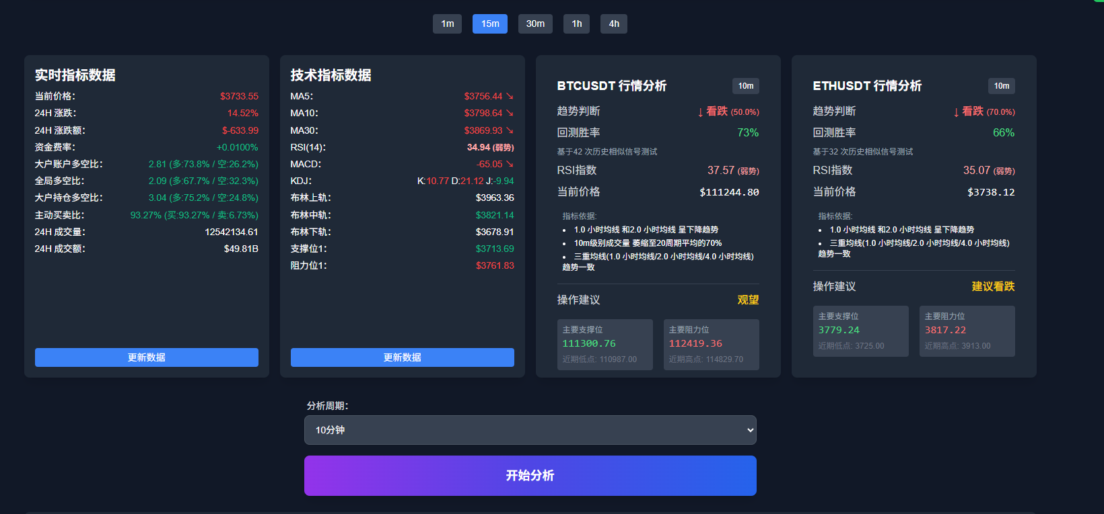
Task: Select the 1h timeframe option
Action: (576, 24)
